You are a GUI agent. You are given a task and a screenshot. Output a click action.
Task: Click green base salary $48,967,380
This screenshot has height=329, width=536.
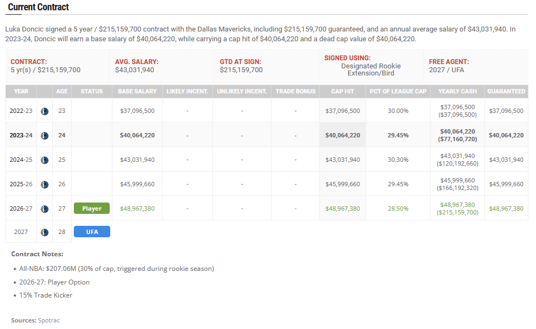pyautogui.click(x=137, y=208)
